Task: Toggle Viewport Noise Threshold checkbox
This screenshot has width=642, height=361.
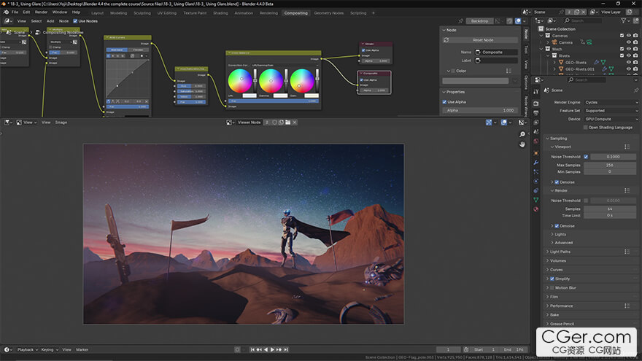Action: (x=586, y=157)
